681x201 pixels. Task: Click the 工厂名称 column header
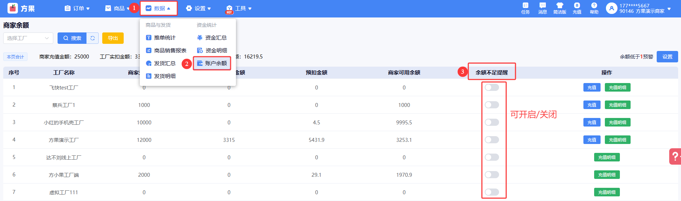(64, 72)
